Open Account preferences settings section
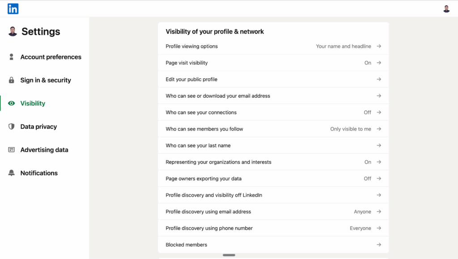The image size is (458, 259). click(x=51, y=57)
